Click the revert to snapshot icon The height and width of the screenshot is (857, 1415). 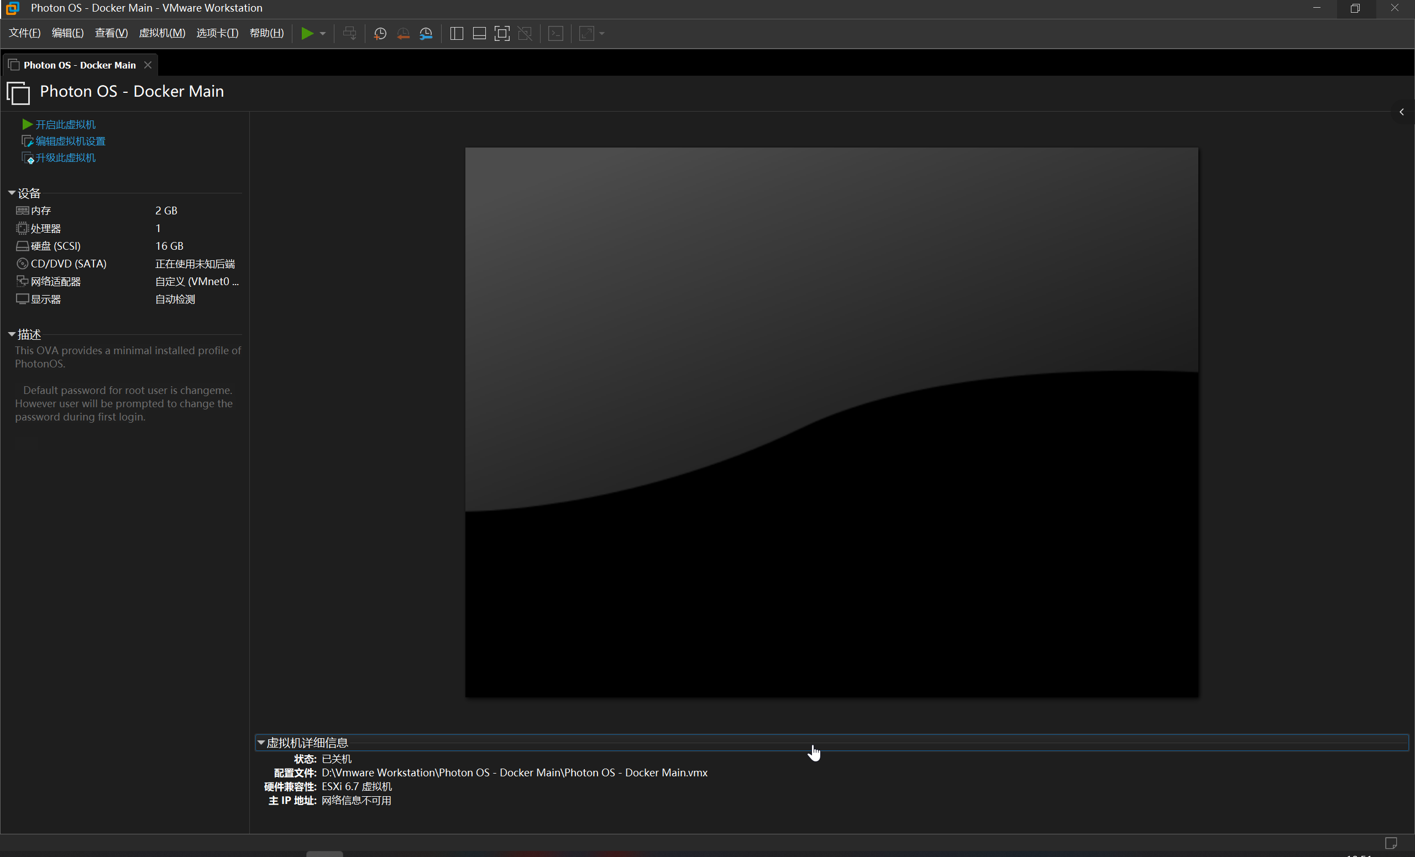tap(402, 33)
